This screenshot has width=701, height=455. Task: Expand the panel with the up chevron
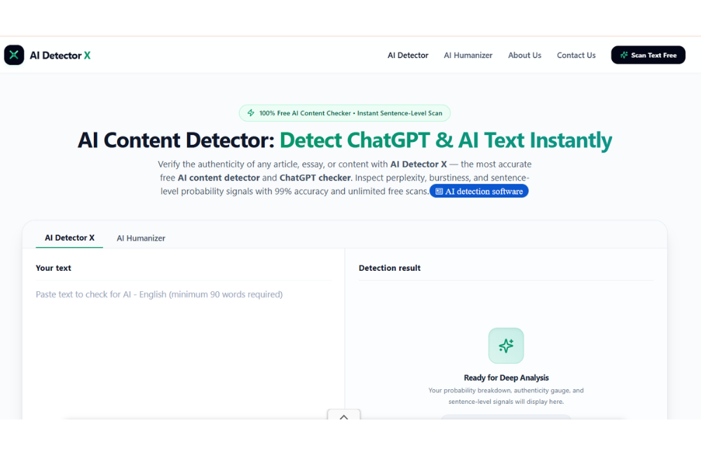pos(343,416)
